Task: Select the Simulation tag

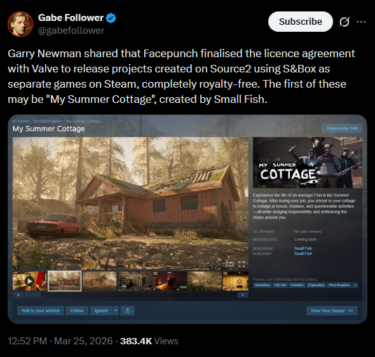Action: (x=262, y=285)
